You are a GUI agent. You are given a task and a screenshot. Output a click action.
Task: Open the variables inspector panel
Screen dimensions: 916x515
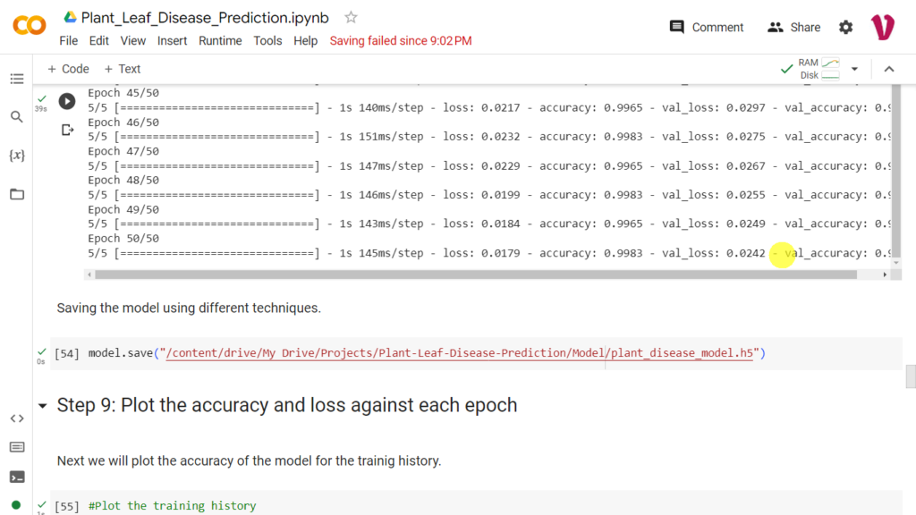pyautogui.click(x=17, y=156)
